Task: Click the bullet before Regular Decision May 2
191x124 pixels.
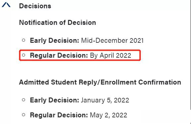Action: [24, 115]
